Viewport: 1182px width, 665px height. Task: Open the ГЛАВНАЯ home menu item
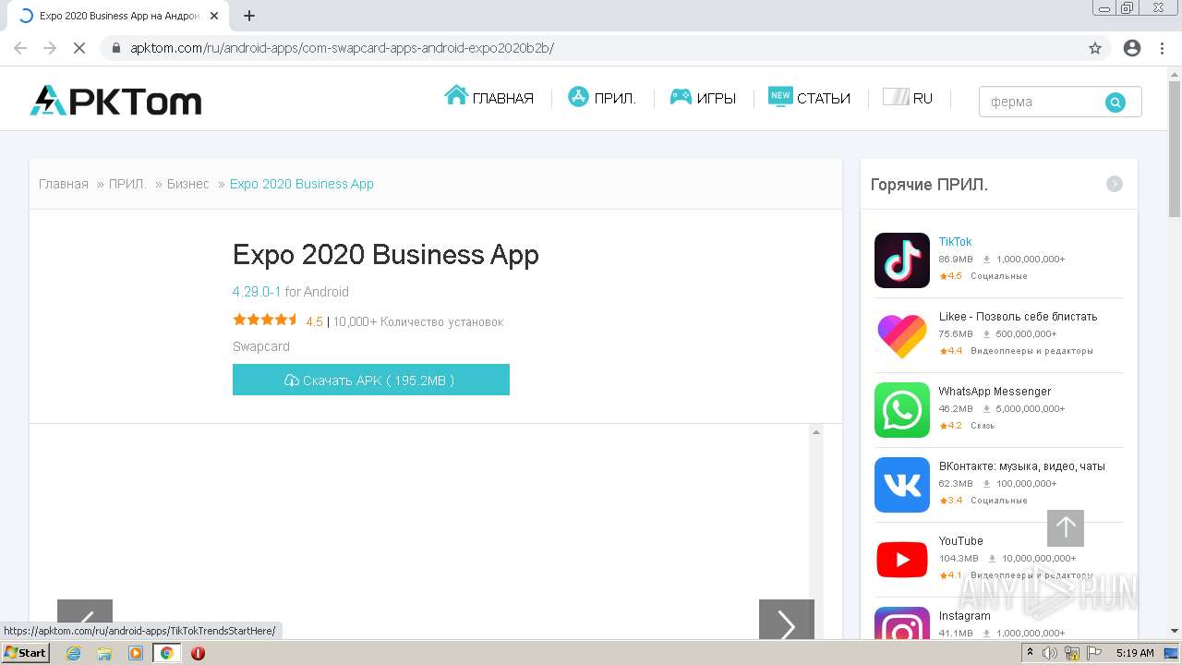pyautogui.click(x=489, y=97)
